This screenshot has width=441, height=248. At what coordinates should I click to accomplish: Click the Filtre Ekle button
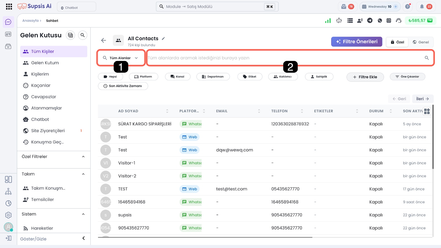(365, 77)
